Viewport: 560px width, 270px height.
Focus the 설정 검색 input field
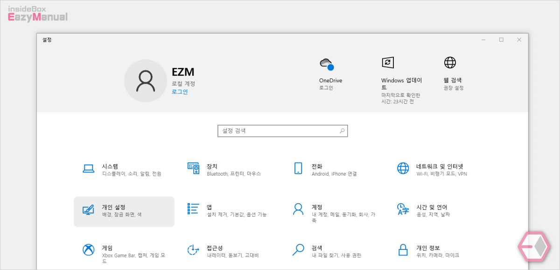[x=283, y=131]
